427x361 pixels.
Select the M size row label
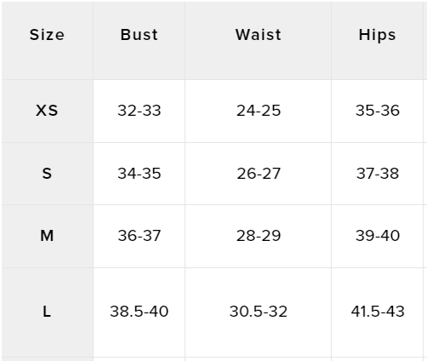click(x=47, y=236)
